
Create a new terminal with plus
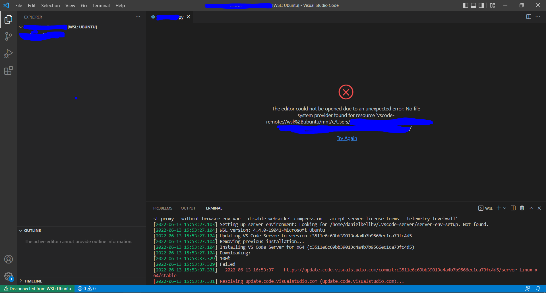point(499,208)
